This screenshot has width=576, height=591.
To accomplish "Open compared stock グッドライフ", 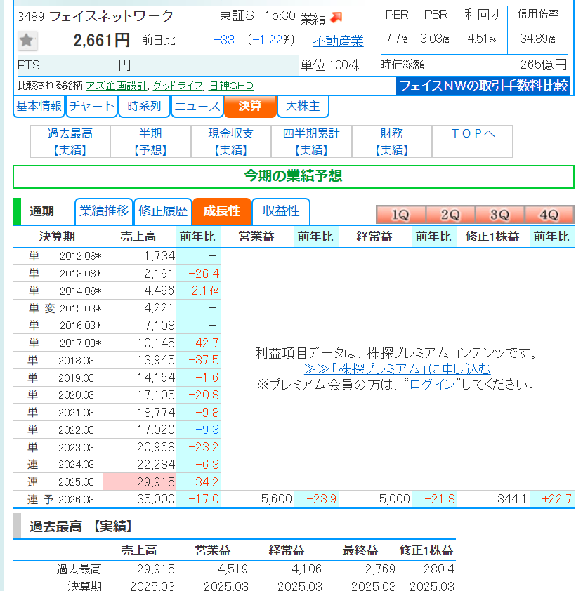I will [x=178, y=86].
